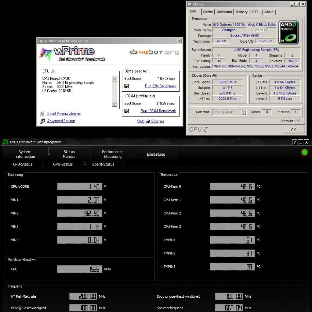
Task: Click the TMPIN1 temperature readout
Action: (232, 240)
